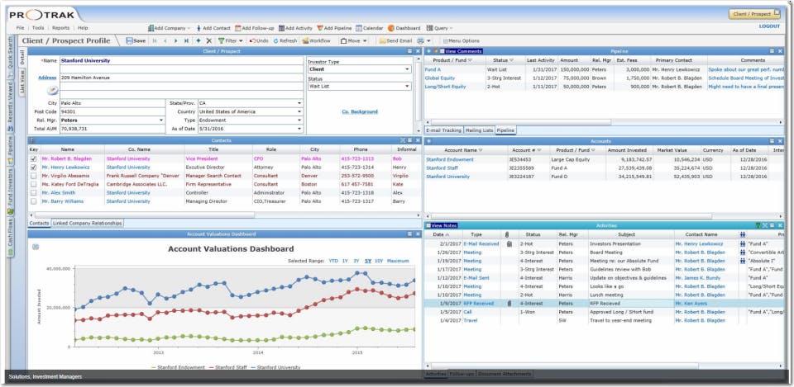794x387 pixels.
Task: Go to the next record arrow
Action: 175,41
